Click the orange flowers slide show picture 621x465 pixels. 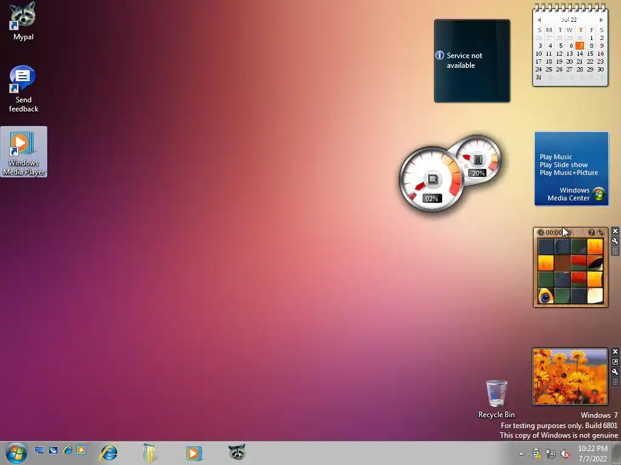click(570, 377)
